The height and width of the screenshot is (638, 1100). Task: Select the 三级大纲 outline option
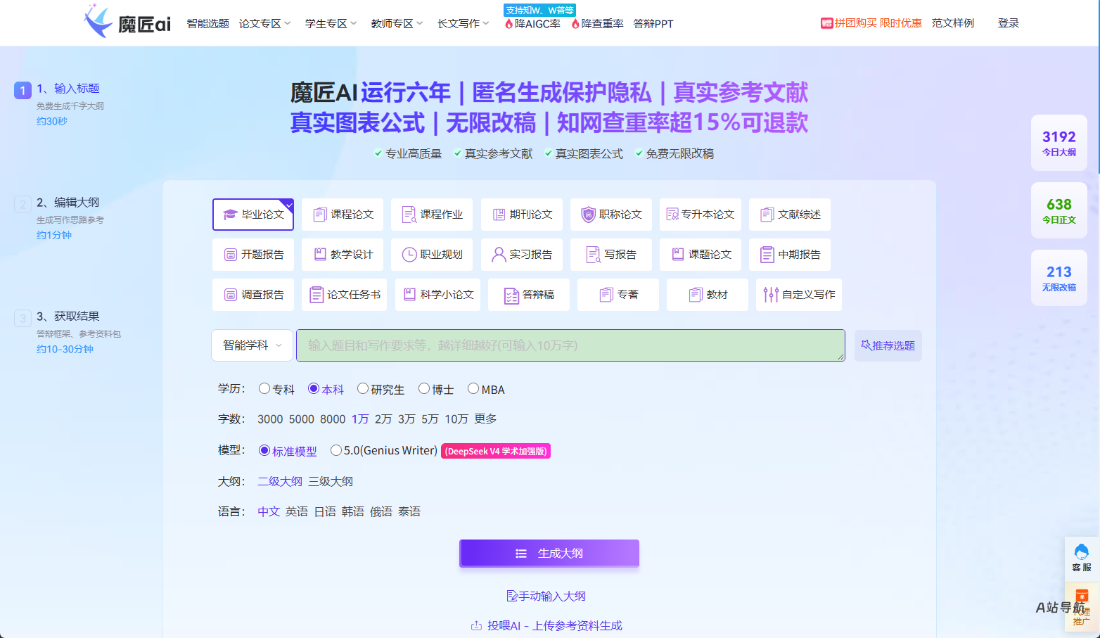point(331,481)
